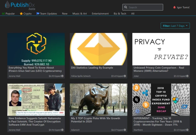Click the $3.15 tipped amount
Screen dimensions: 196x135
point(180,130)
